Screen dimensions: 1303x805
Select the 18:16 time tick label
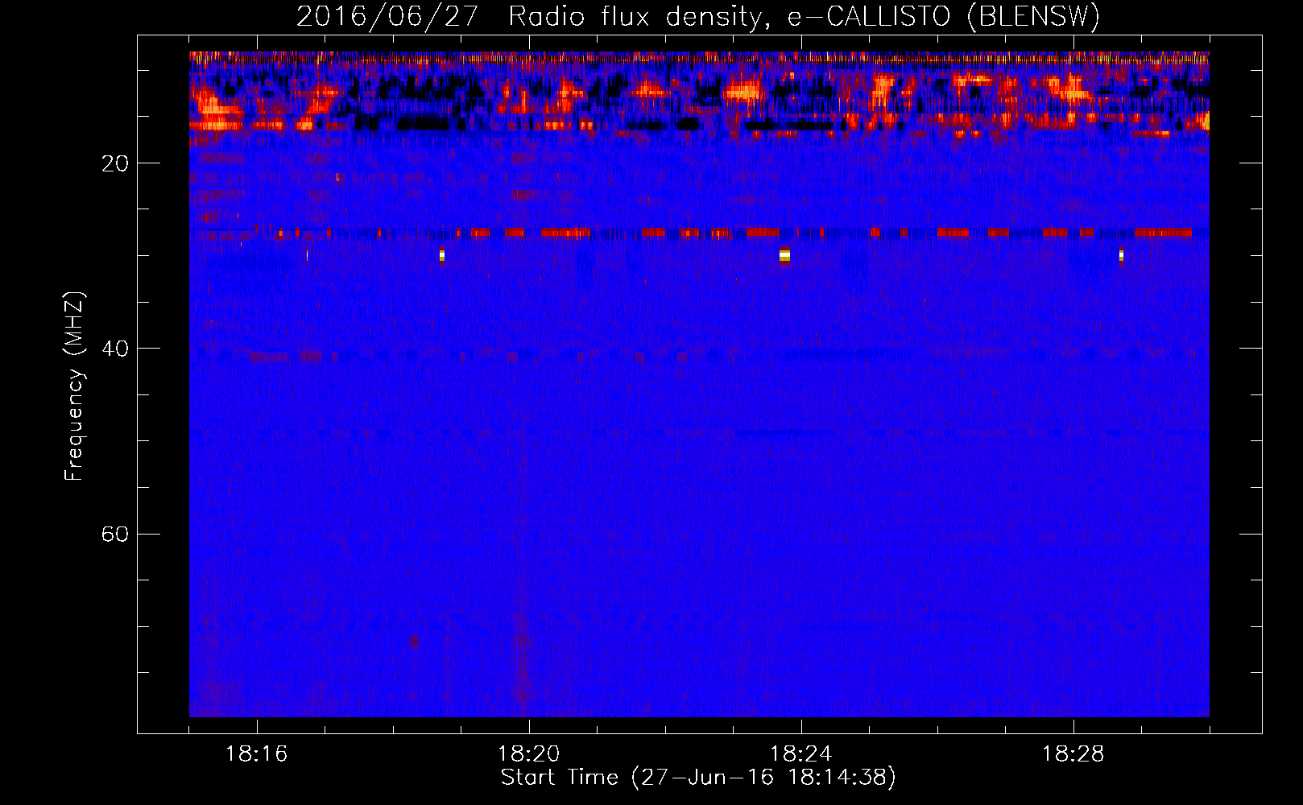(257, 754)
